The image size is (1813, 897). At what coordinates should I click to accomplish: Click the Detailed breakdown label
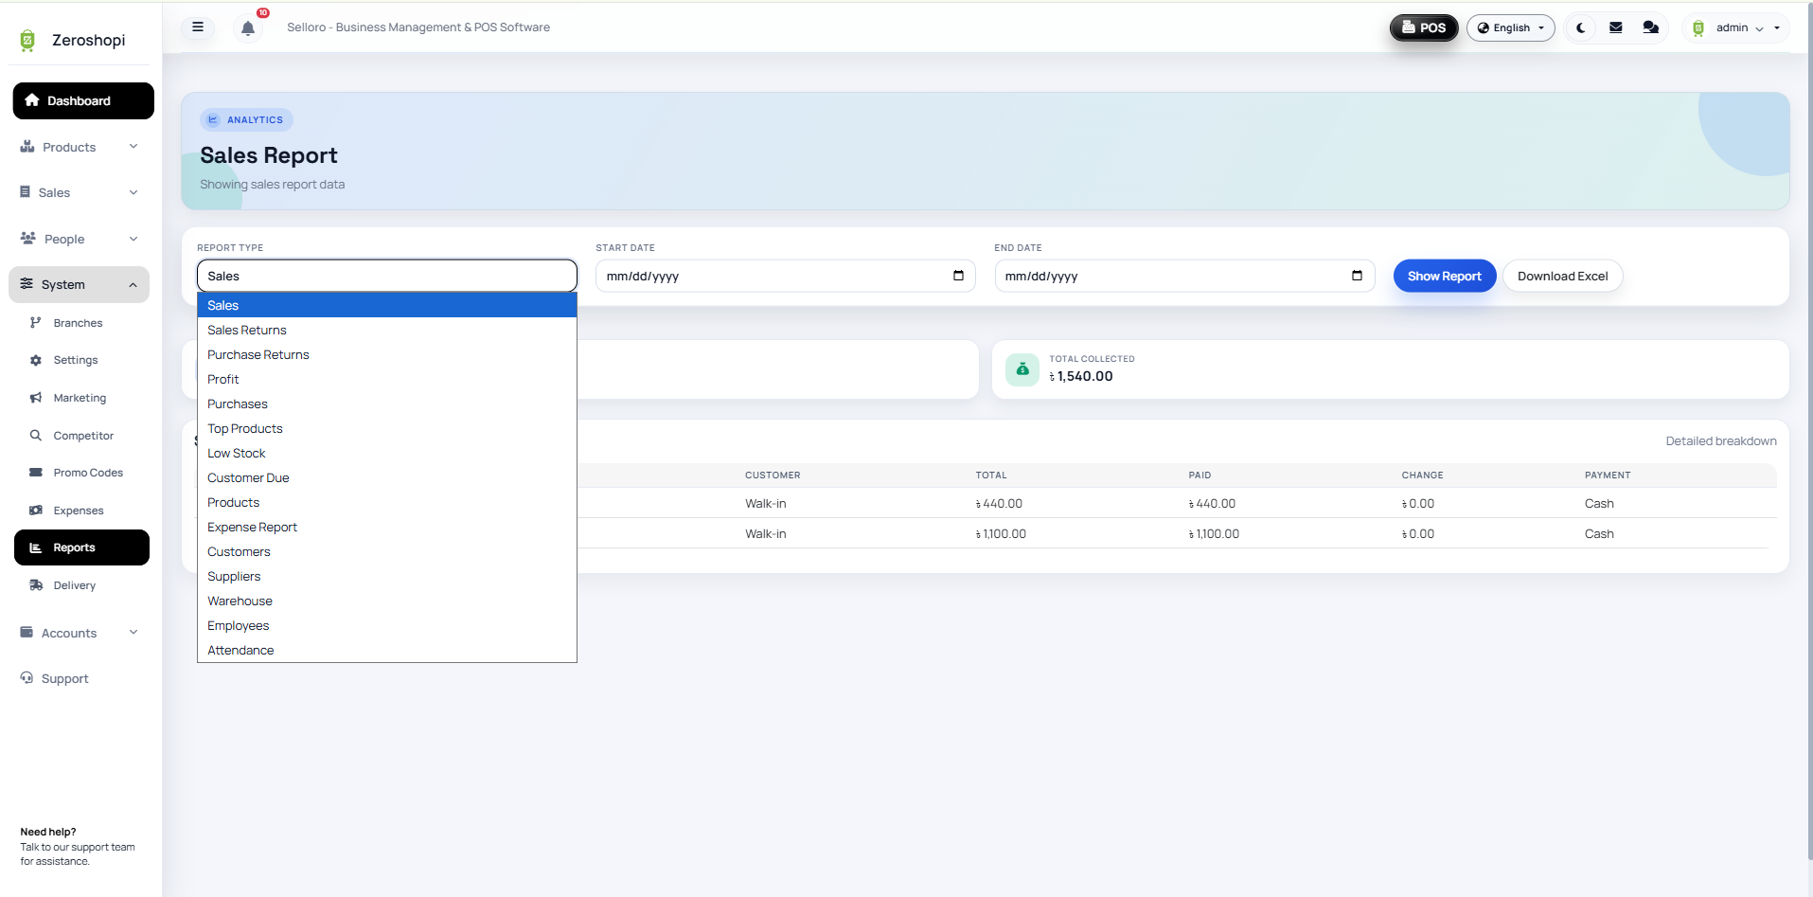coord(1721,441)
